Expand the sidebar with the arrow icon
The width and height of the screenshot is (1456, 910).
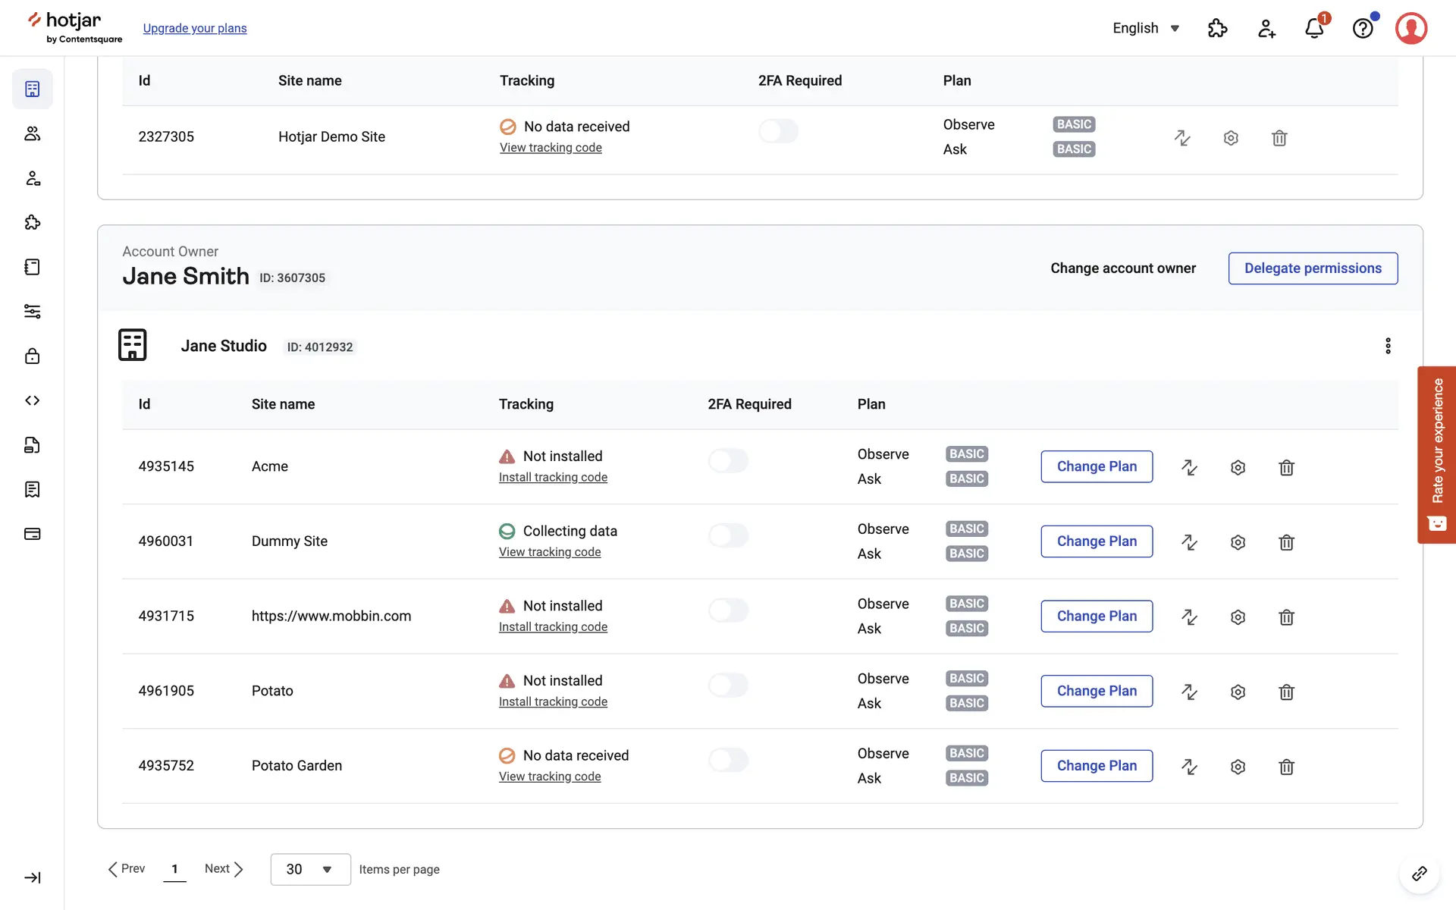(33, 877)
